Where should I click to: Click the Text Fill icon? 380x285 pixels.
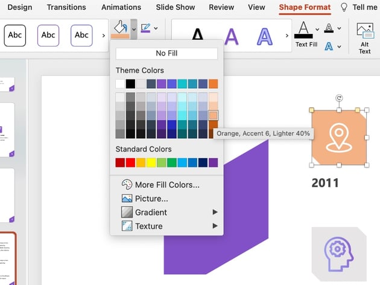point(305,31)
